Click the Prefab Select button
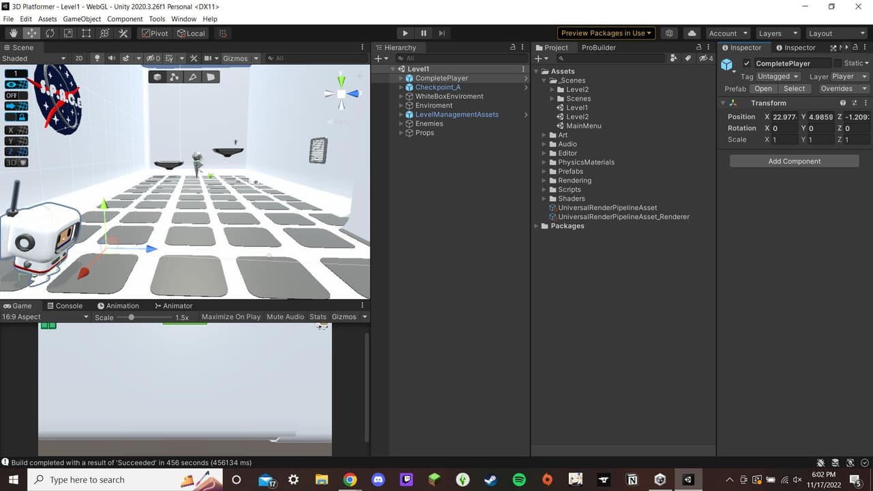Screen dimensions: 873x491 (x=794, y=89)
